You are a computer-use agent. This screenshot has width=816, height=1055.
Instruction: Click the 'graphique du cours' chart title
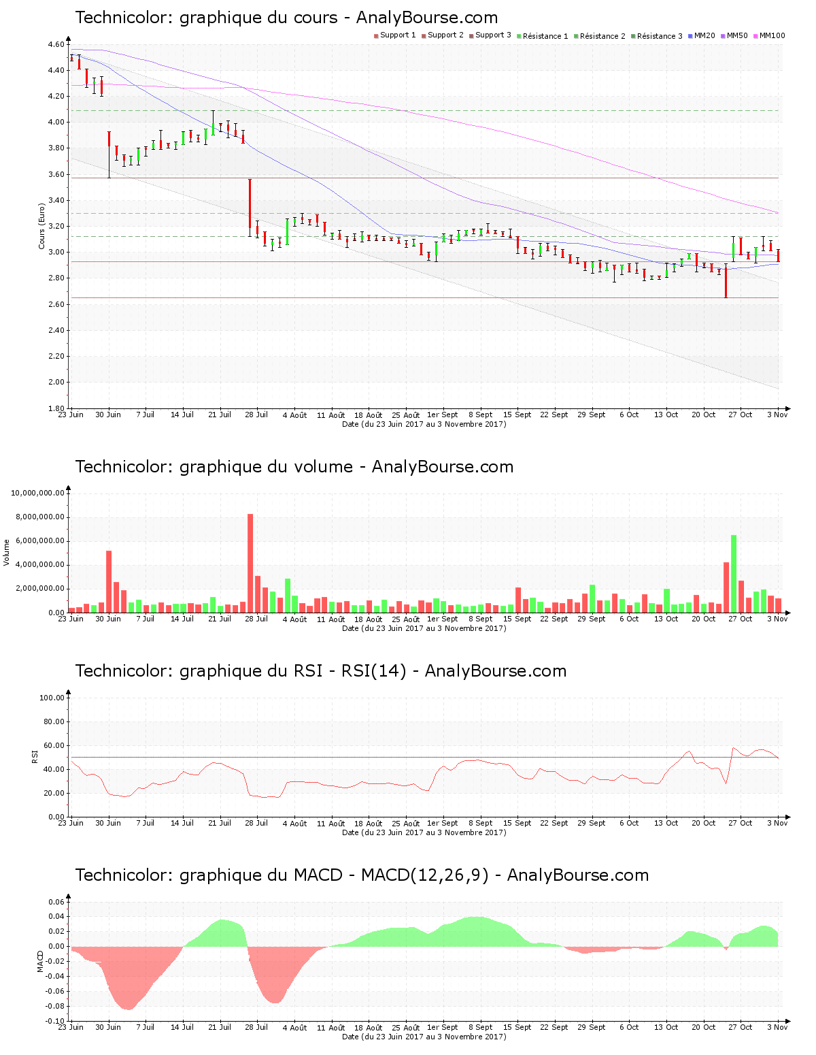click(286, 18)
